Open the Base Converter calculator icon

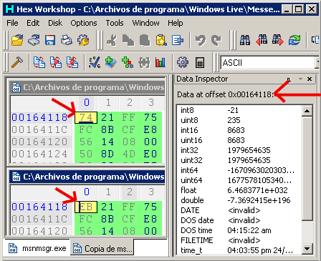200,63
